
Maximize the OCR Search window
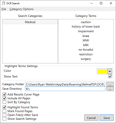101,3
